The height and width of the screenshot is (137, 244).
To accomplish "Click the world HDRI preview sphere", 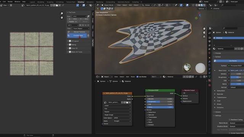I will 187,68.
